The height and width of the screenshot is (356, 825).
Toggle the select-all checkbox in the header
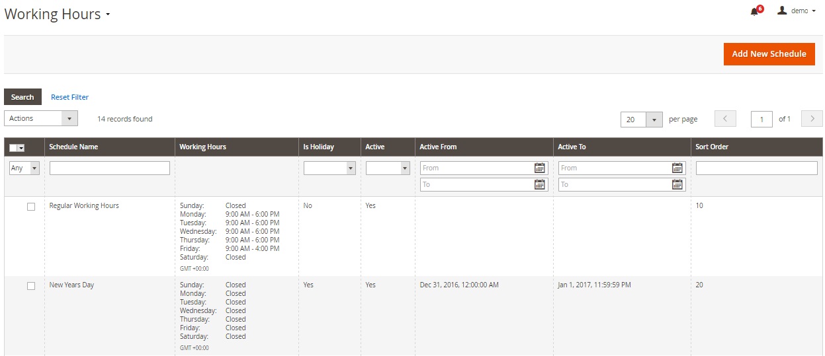click(x=14, y=148)
